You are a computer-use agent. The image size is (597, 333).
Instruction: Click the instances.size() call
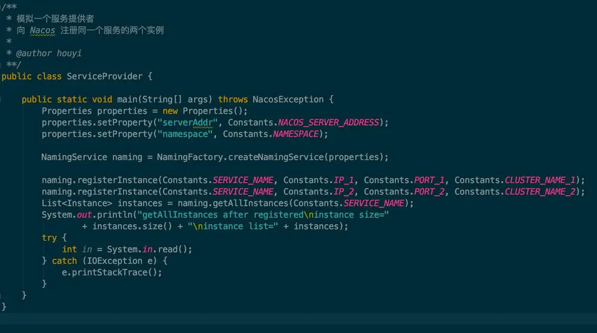pos(132,226)
